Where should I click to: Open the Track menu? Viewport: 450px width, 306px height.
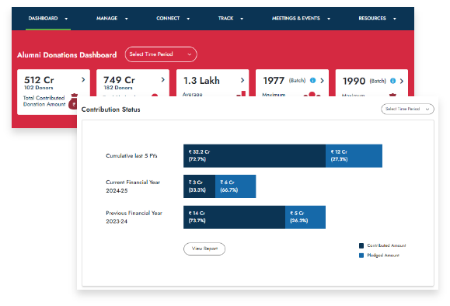225,19
